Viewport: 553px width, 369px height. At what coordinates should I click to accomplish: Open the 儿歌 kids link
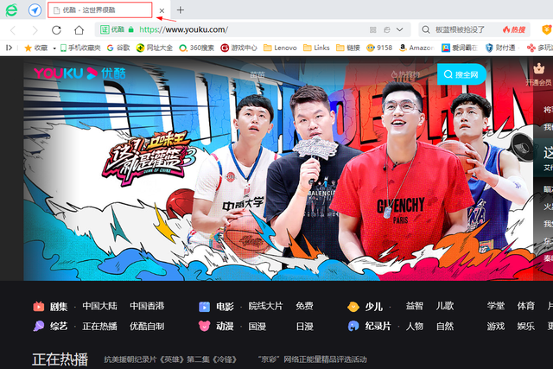pos(445,306)
